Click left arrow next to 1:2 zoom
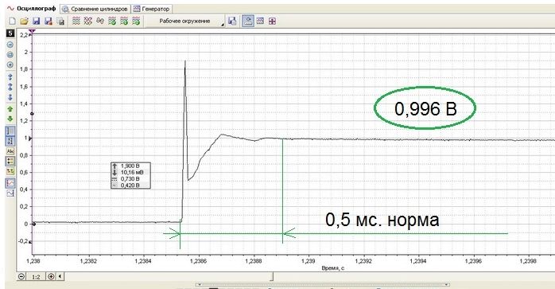 point(60,276)
